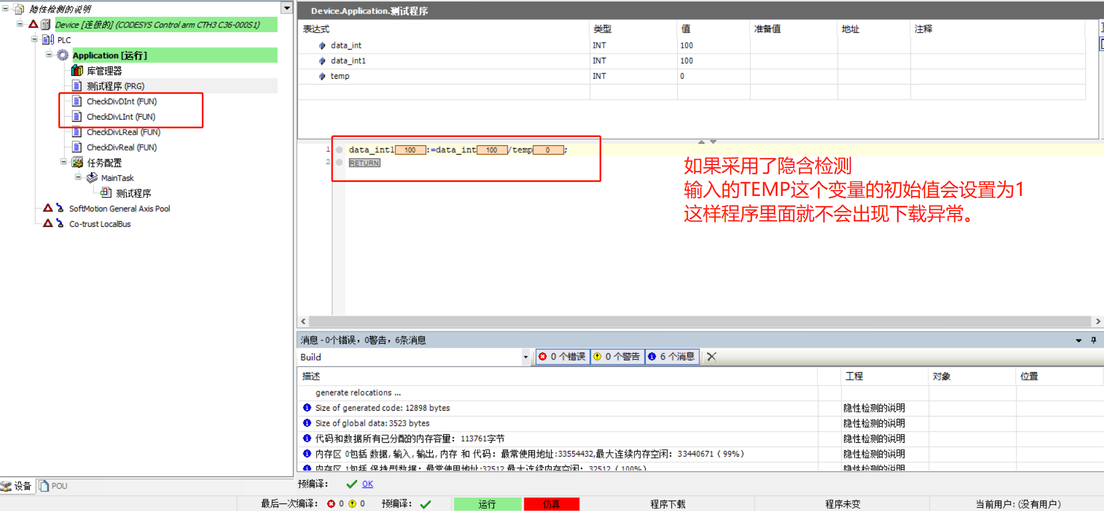Click the inline temp value box in code

pyautogui.click(x=548, y=150)
